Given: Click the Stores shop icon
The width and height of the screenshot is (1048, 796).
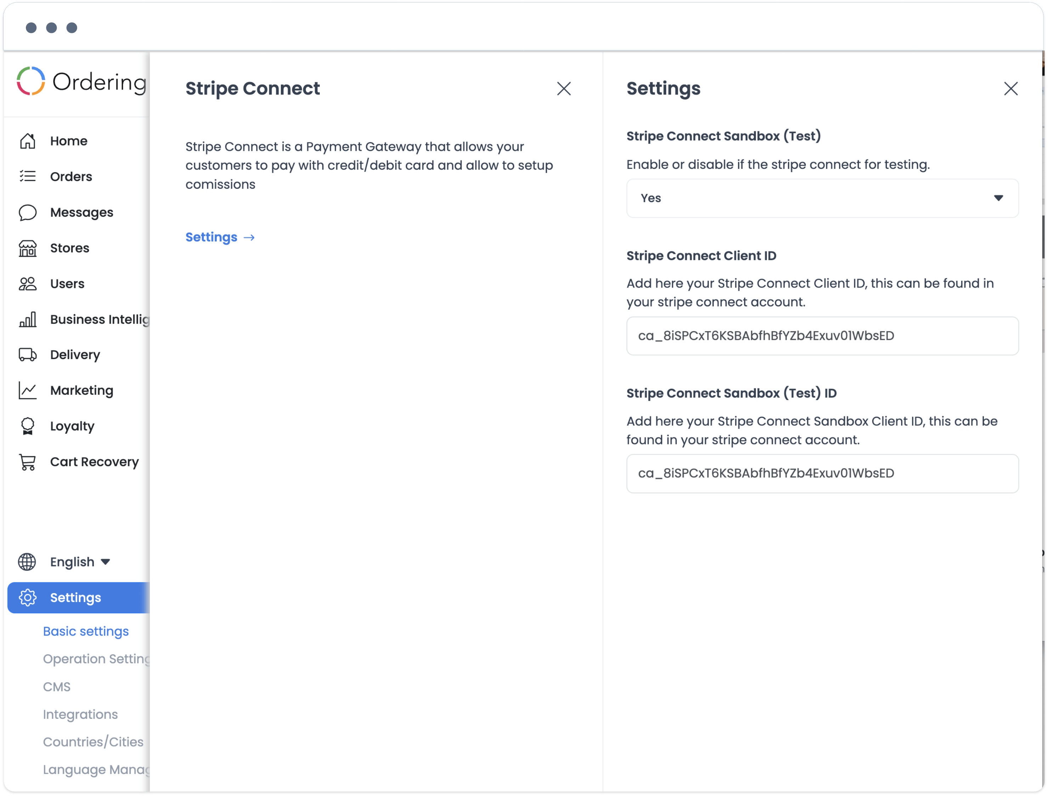Looking at the screenshot, I should pyautogui.click(x=28, y=248).
